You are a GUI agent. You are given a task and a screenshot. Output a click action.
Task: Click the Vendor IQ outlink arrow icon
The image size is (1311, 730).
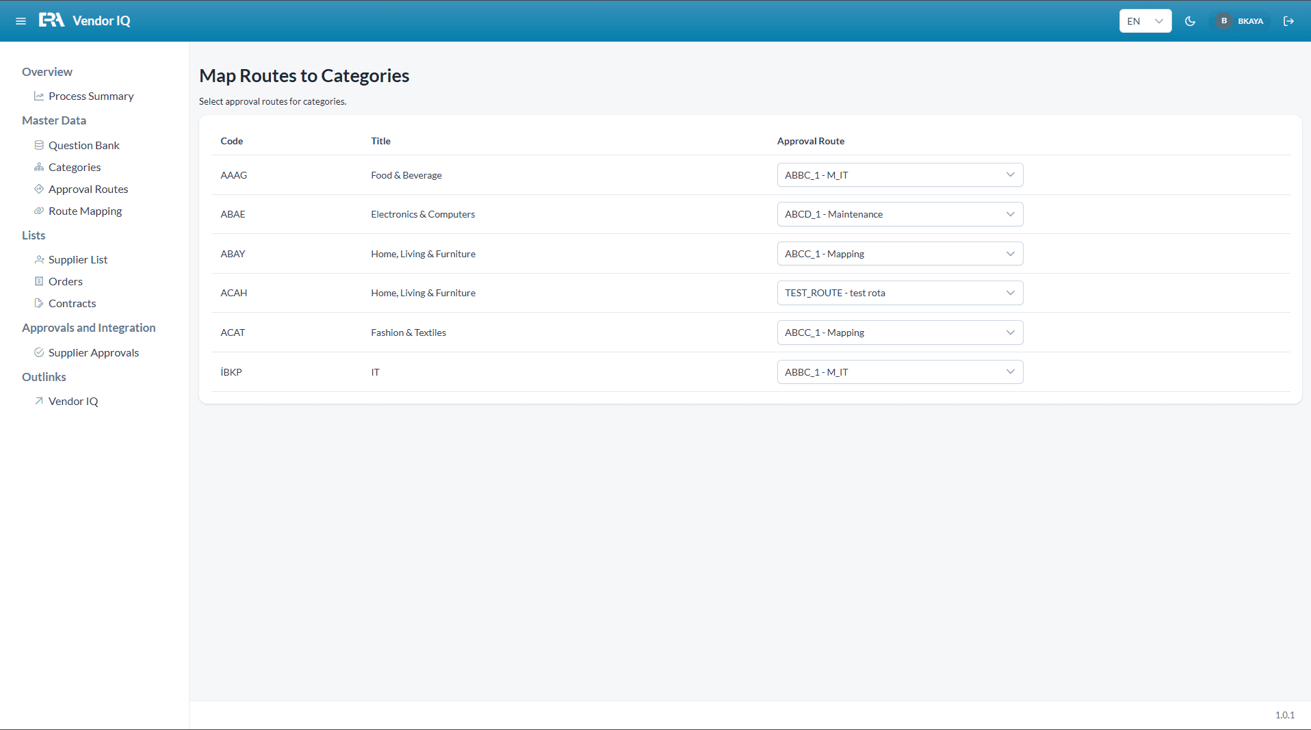[39, 401]
